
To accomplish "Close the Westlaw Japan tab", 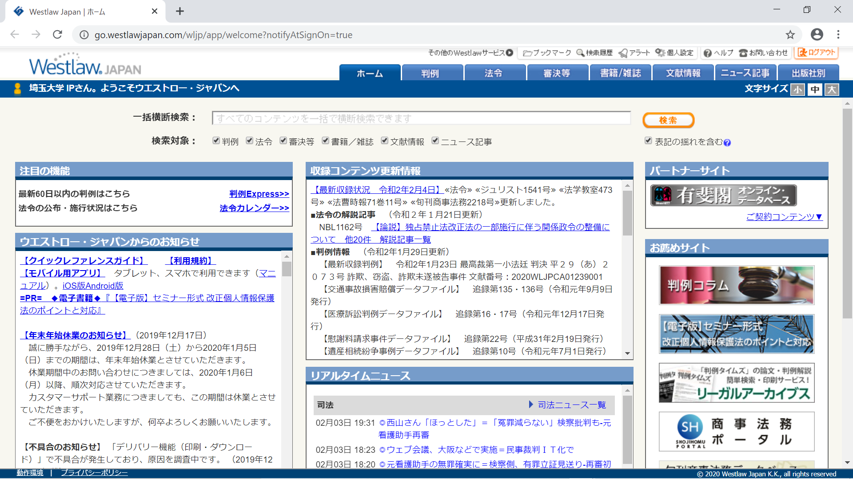I will (x=155, y=11).
